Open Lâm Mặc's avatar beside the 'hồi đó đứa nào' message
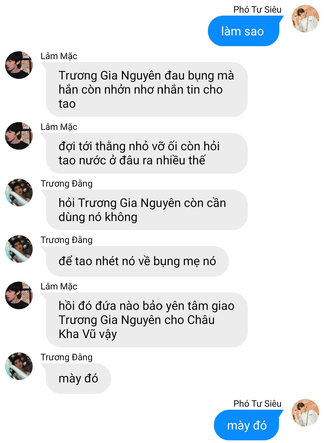Screen dimensions: 324x443 point(19,295)
